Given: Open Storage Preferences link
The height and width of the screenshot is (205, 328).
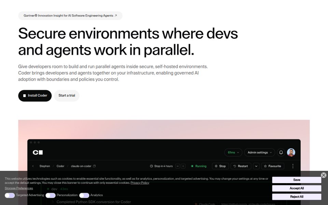Looking at the screenshot, I should click(x=19, y=188).
